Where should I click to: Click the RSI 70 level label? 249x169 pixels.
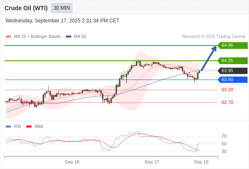(x=224, y=136)
